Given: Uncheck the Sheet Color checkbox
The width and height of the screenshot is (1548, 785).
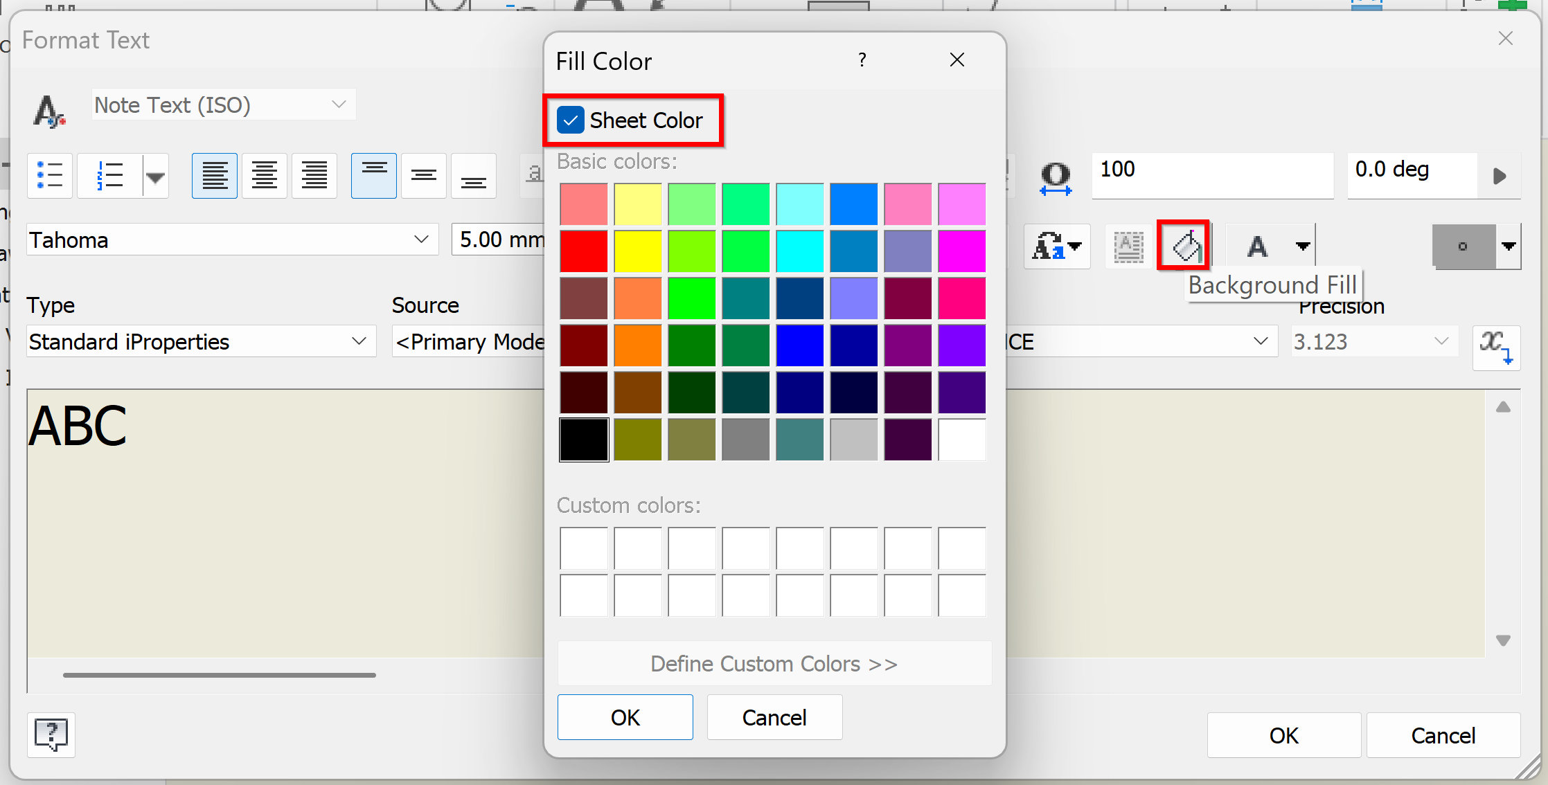Looking at the screenshot, I should [x=571, y=120].
